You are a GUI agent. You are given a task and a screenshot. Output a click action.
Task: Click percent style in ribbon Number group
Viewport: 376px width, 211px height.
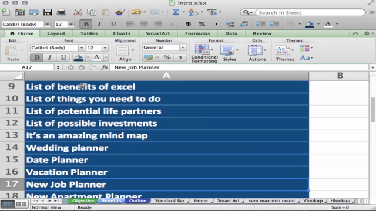coord(167,57)
